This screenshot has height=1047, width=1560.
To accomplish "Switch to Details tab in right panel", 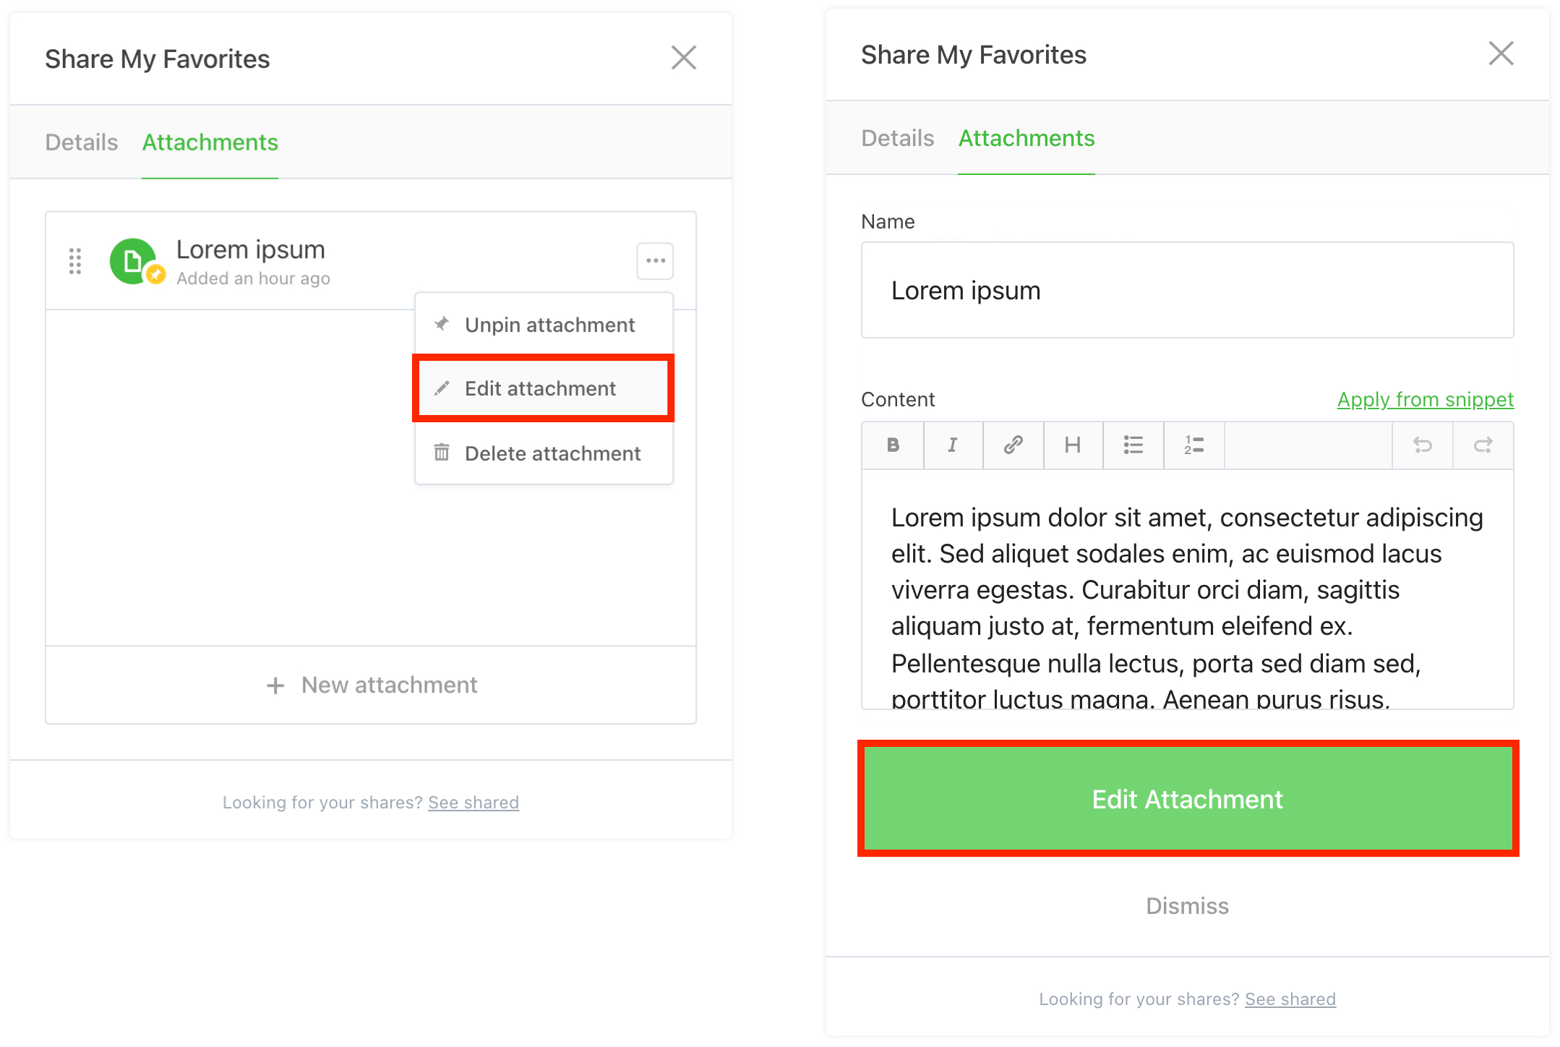I will pos(897,138).
